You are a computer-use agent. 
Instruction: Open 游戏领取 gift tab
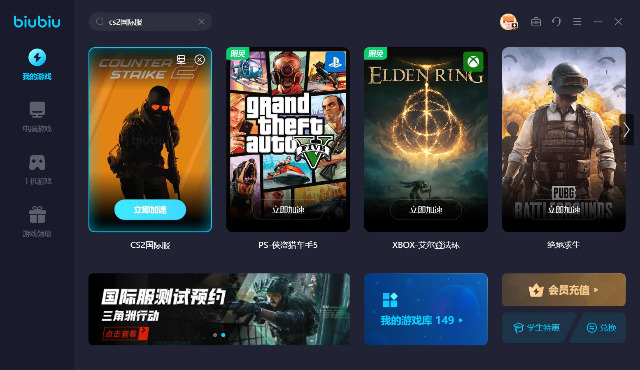click(x=37, y=222)
